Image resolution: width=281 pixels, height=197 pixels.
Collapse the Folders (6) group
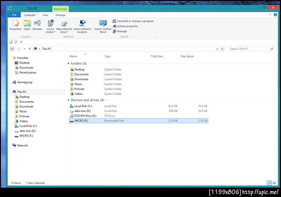point(68,63)
